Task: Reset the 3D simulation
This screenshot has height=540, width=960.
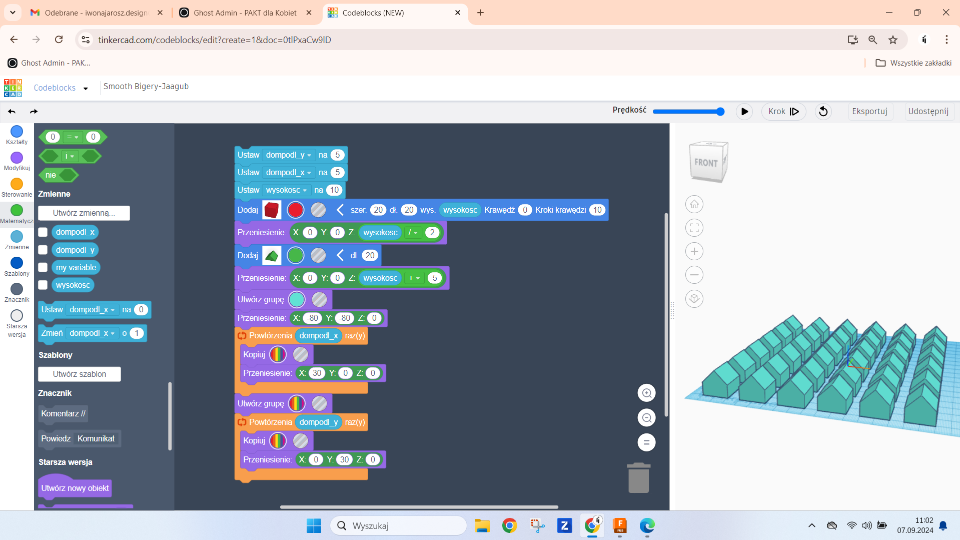Action: [x=823, y=112]
